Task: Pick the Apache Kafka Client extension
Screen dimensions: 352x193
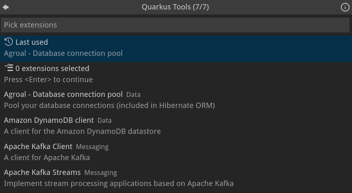Action: 38,147
